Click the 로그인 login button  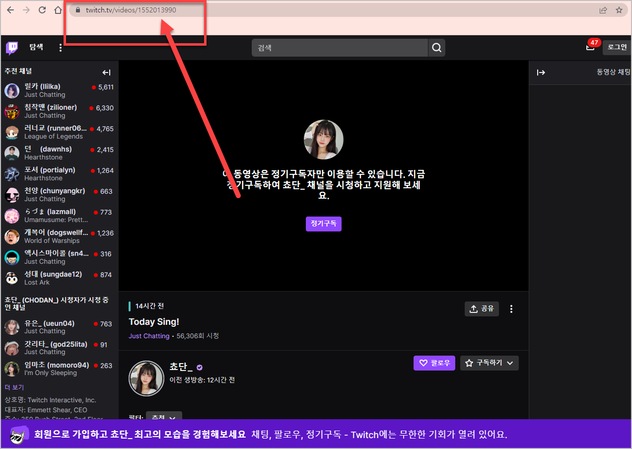point(616,47)
